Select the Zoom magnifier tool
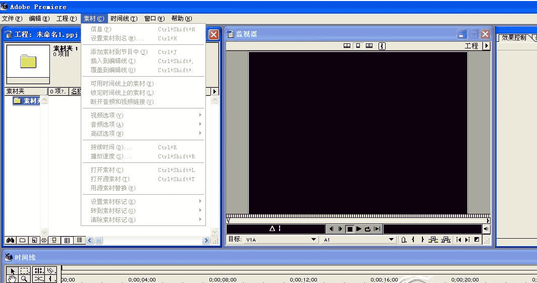 pyautogui.click(x=24, y=278)
